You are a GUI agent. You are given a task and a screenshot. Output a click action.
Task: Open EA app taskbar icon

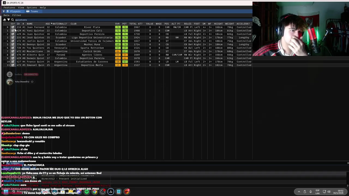tap(127, 192)
